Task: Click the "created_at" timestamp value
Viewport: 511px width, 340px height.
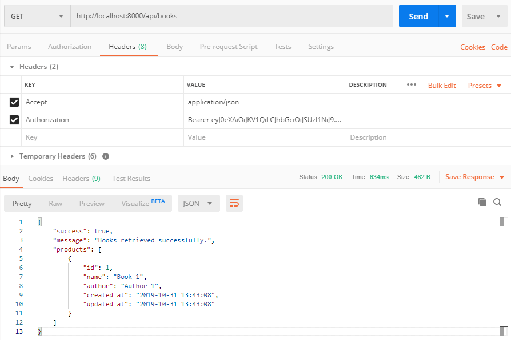Action: (x=175, y=295)
